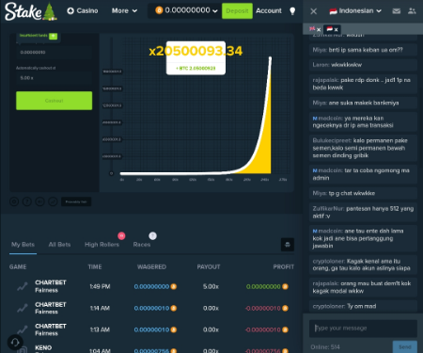Open the friends/people icon in chat header
The image size is (423, 353).
[x=412, y=11]
